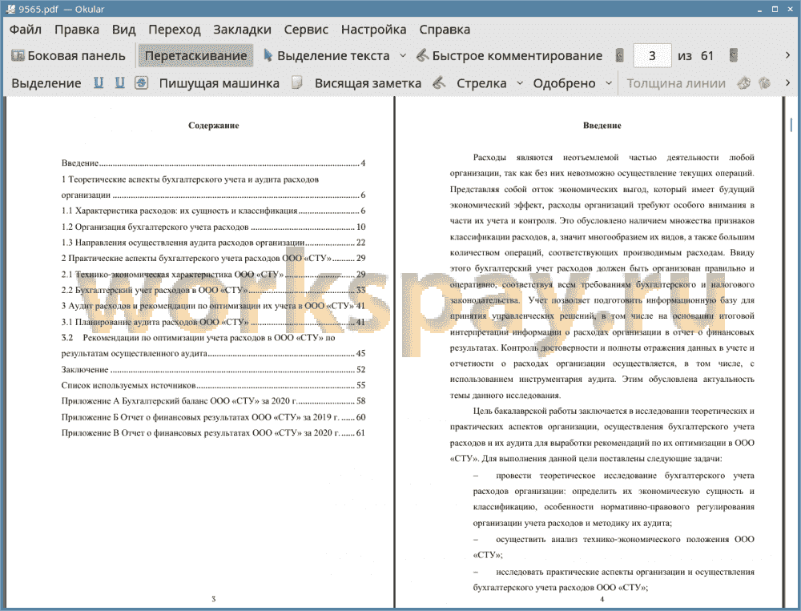Select the Выделение highlighter annotation
The height and width of the screenshot is (611, 801).
tap(46, 83)
